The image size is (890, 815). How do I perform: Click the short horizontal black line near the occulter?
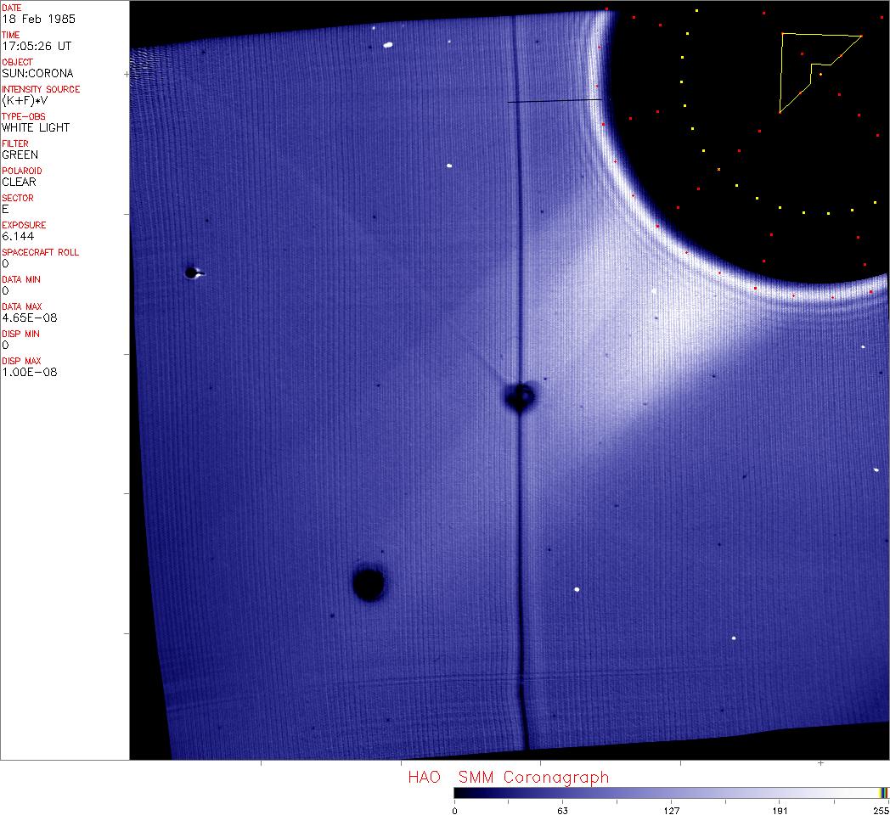point(555,102)
